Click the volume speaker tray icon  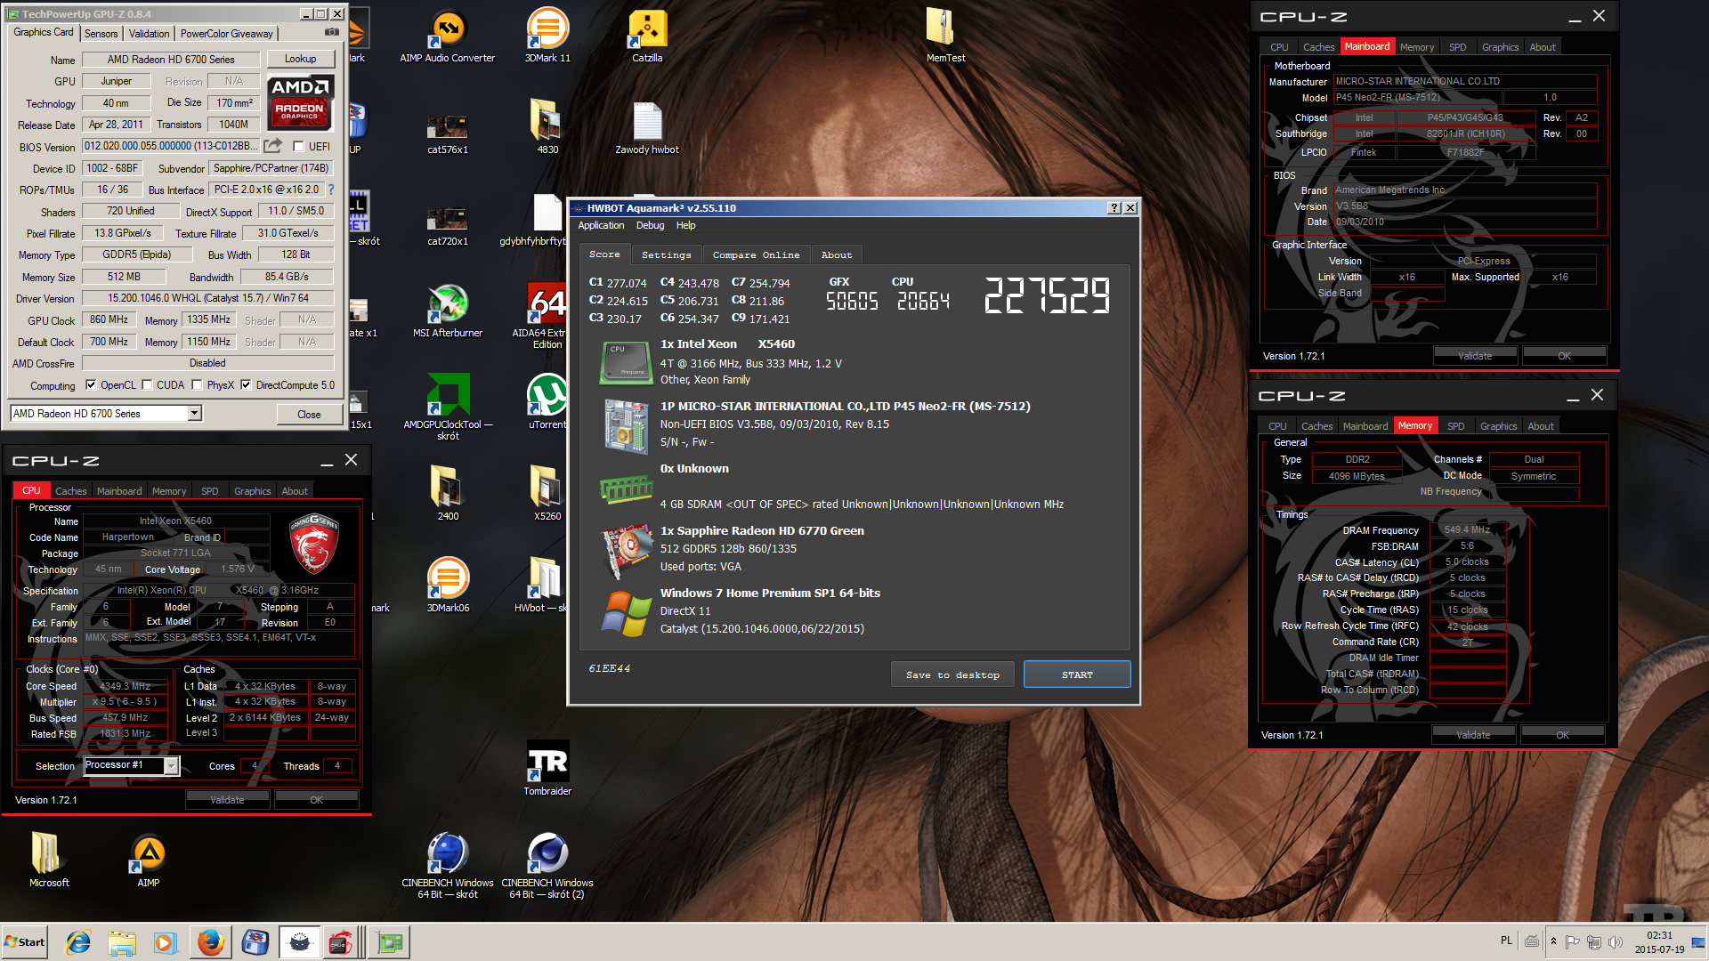point(1616,941)
